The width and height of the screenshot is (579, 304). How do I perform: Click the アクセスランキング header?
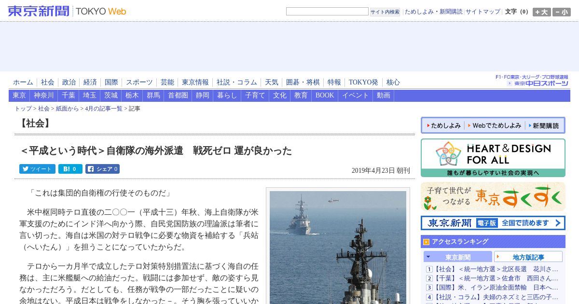[493, 241]
